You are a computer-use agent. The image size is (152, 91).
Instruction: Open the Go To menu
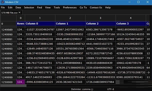pyautogui.click(x=83, y=8)
